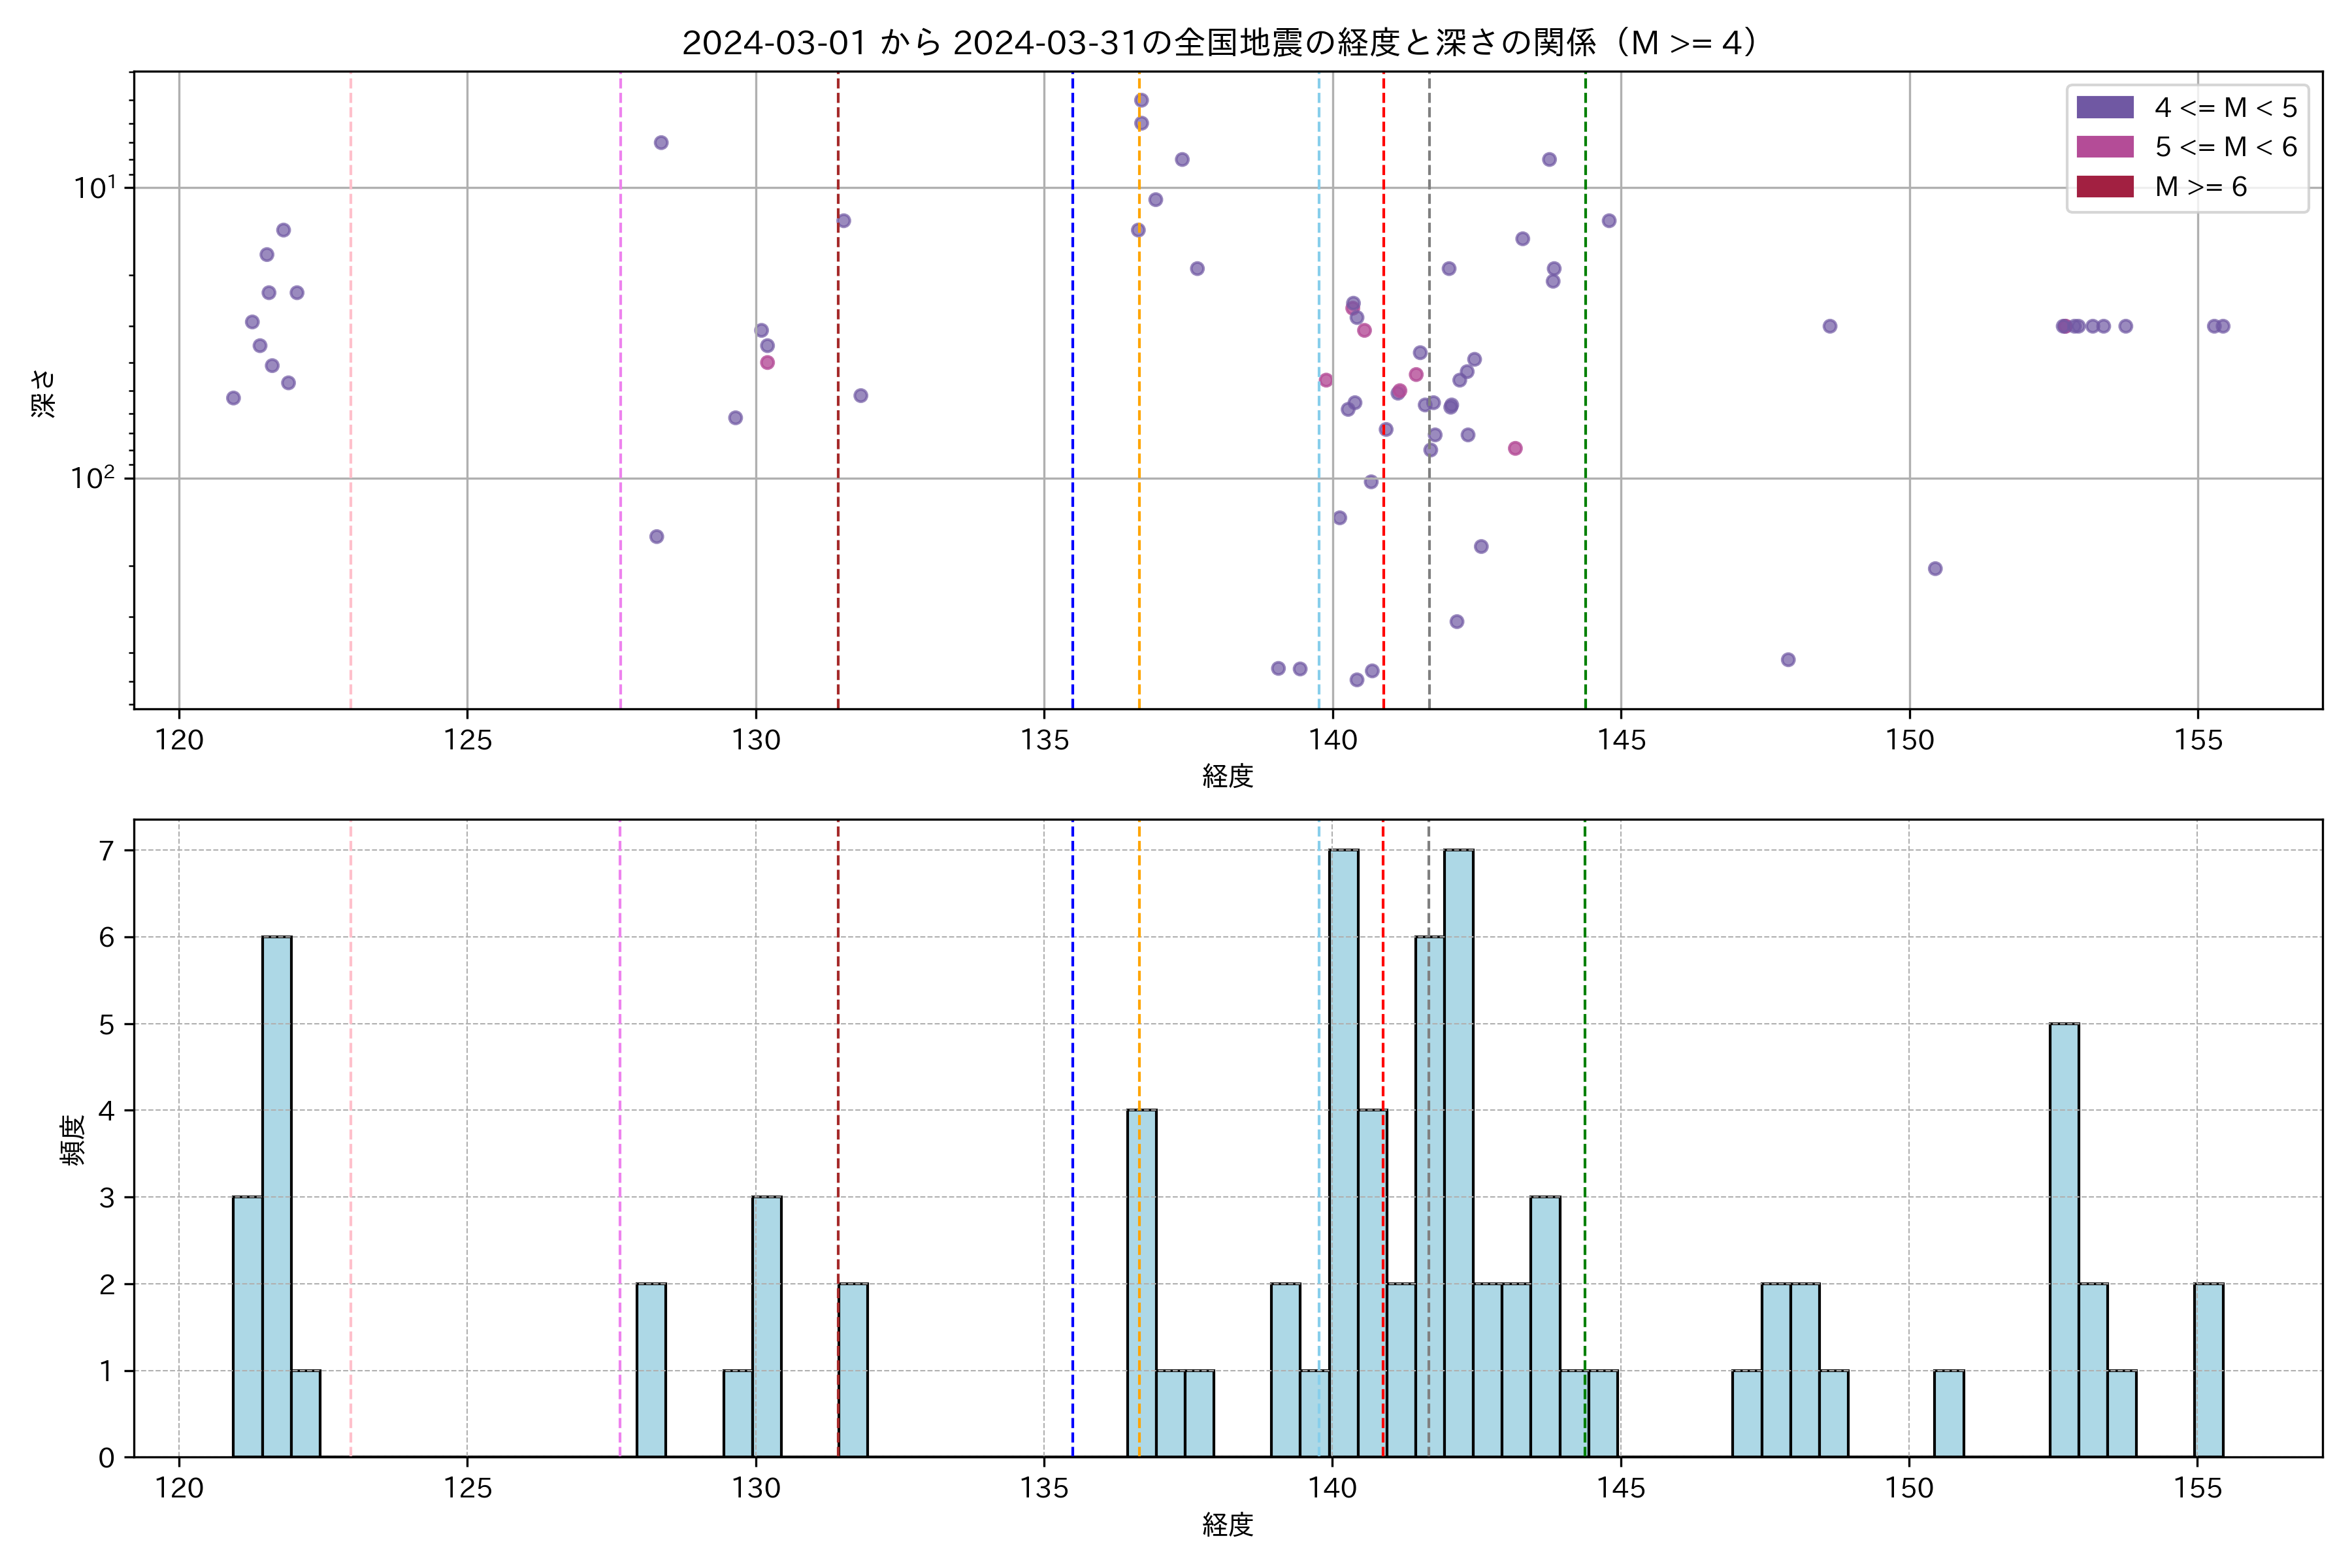Click the 頻度 y-axis label
The height and width of the screenshot is (1568, 2352).
72,1140
